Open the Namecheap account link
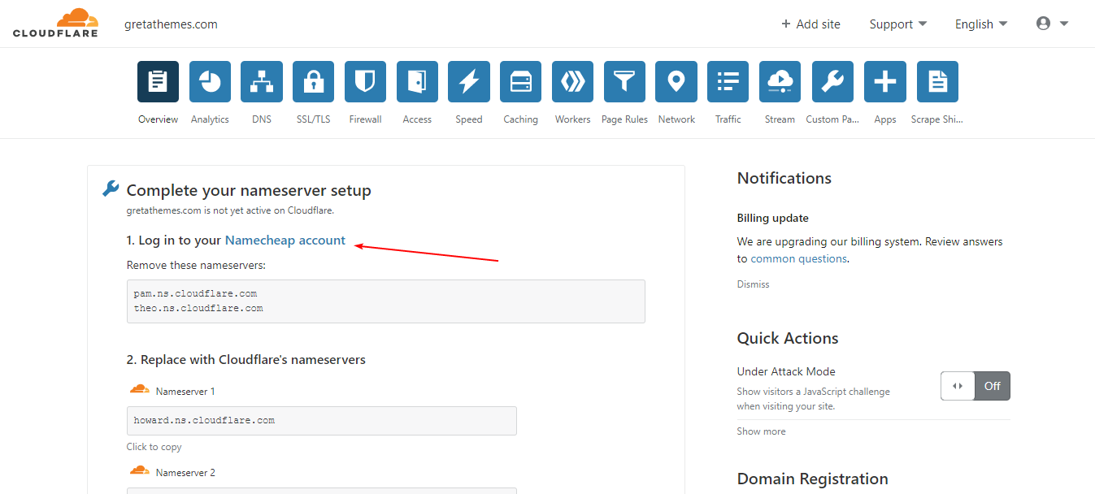Screen dimensions: 1095x494 (285, 240)
